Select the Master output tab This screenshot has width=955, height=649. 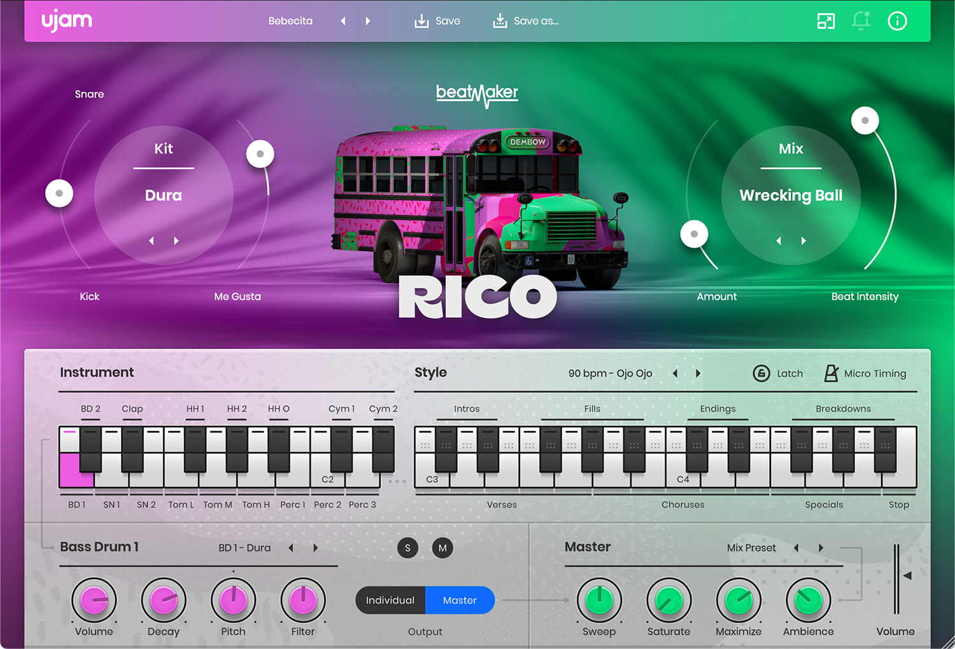pos(460,600)
